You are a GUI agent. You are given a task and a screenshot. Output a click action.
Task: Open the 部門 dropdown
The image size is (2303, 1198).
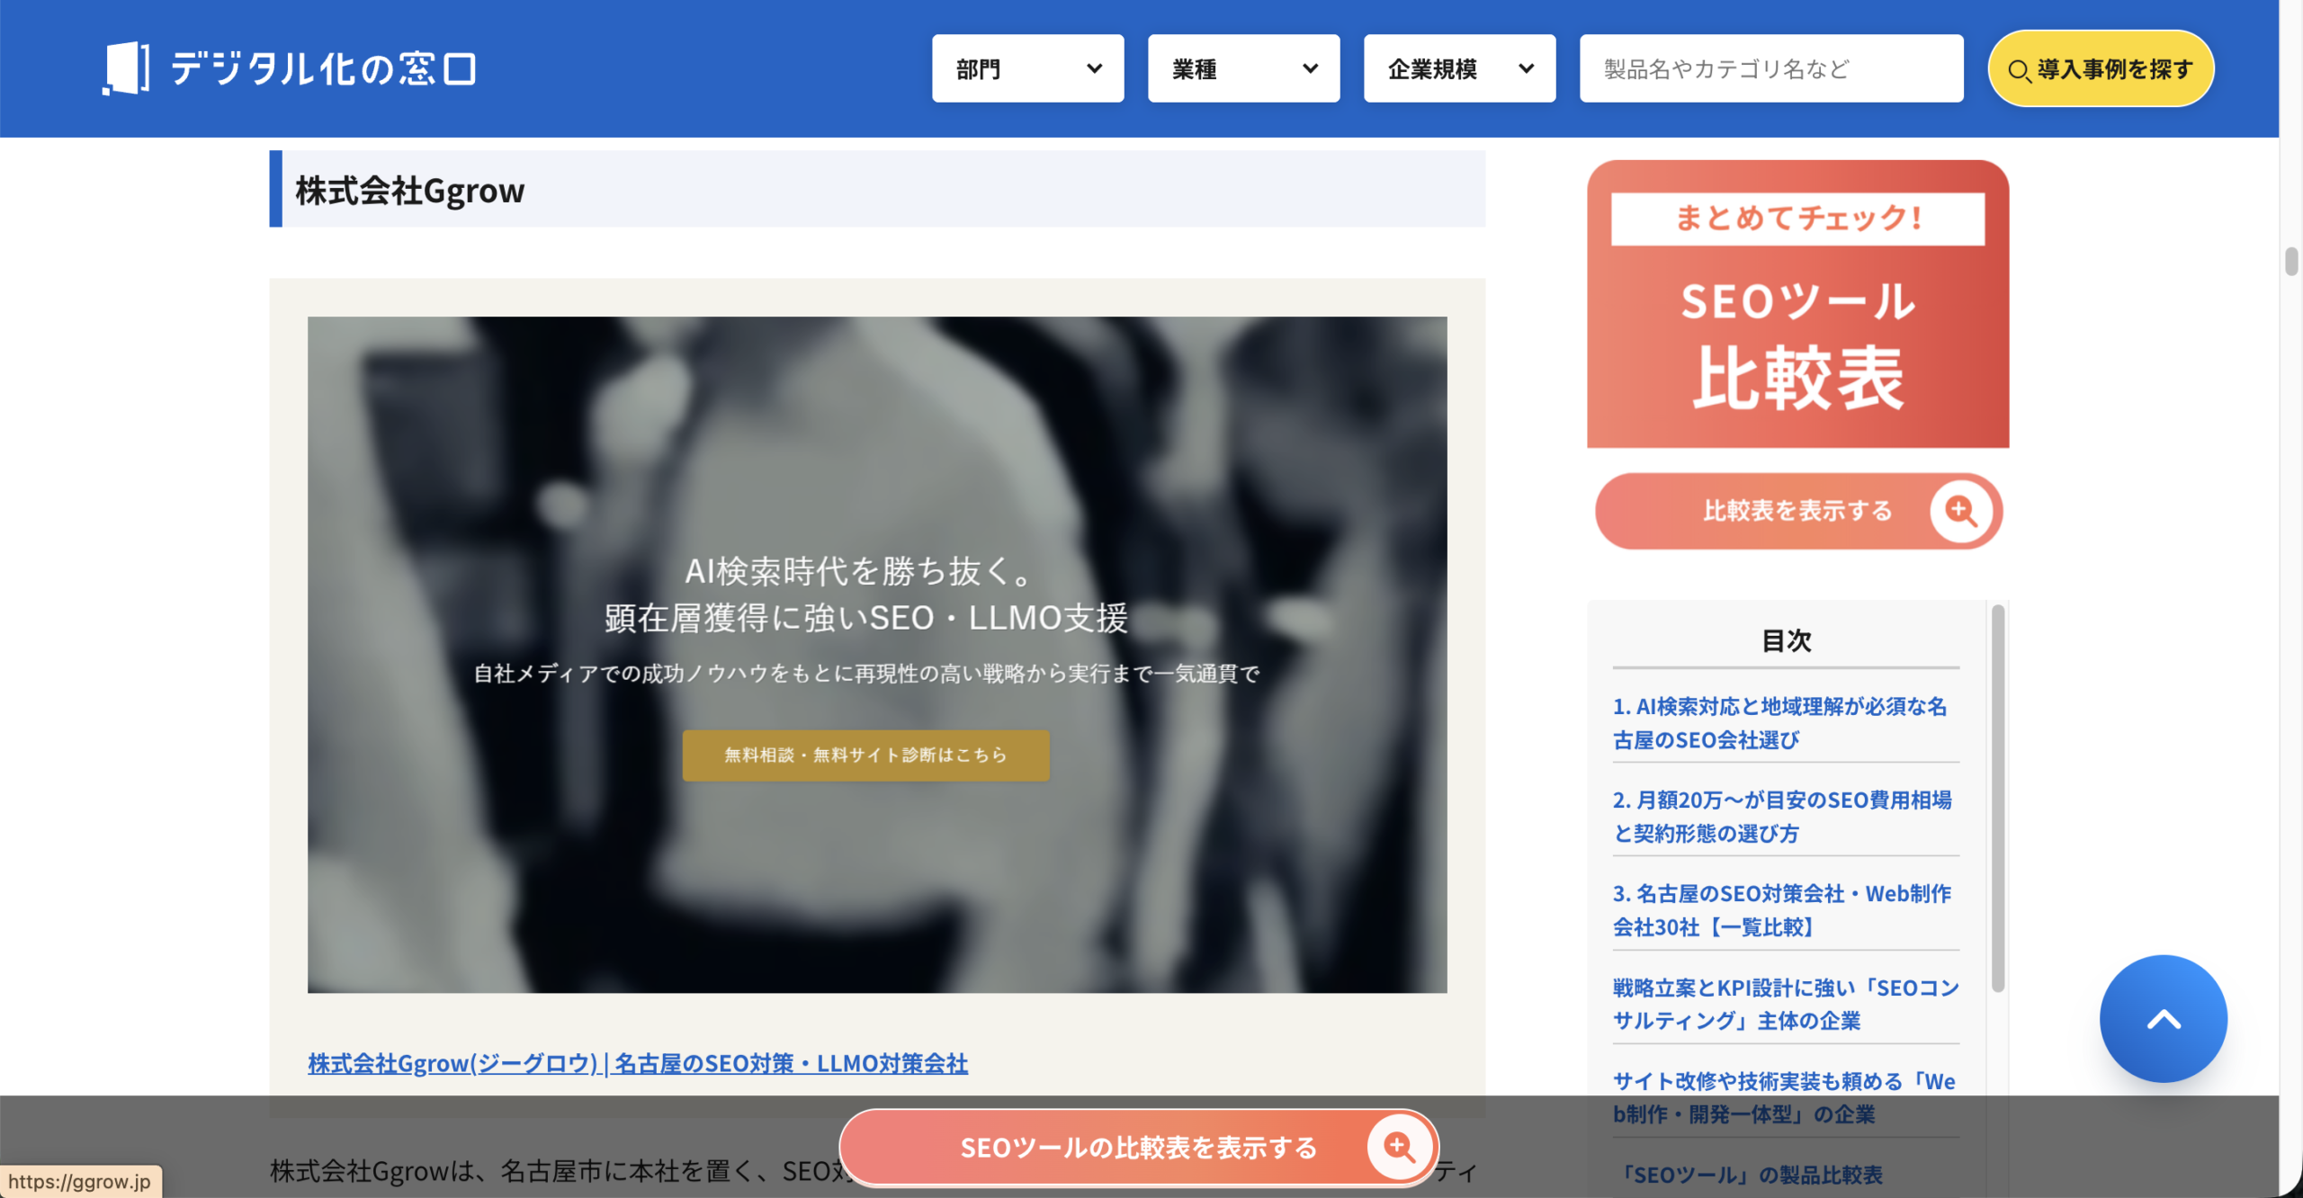coord(1027,68)
